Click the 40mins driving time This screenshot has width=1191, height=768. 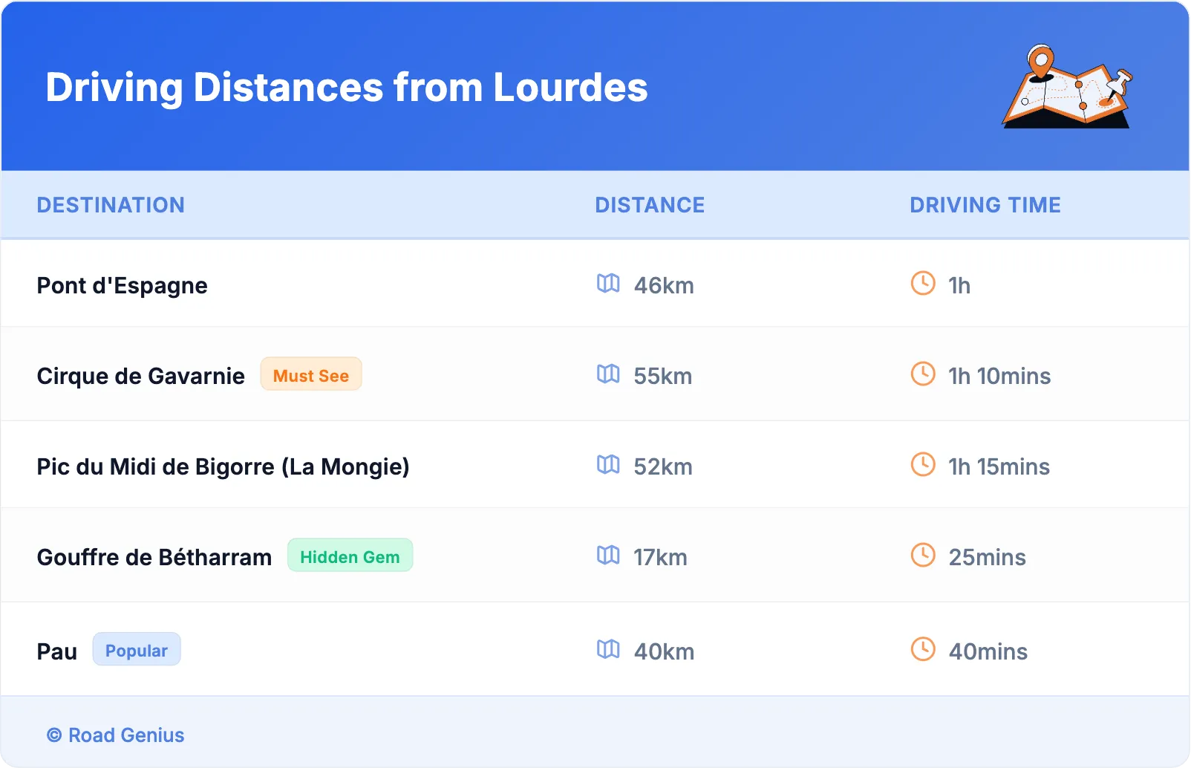click(988, 652)
